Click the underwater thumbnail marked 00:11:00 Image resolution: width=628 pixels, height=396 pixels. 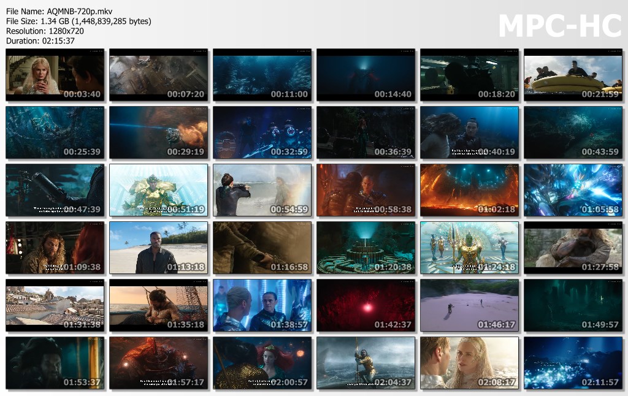262,75
